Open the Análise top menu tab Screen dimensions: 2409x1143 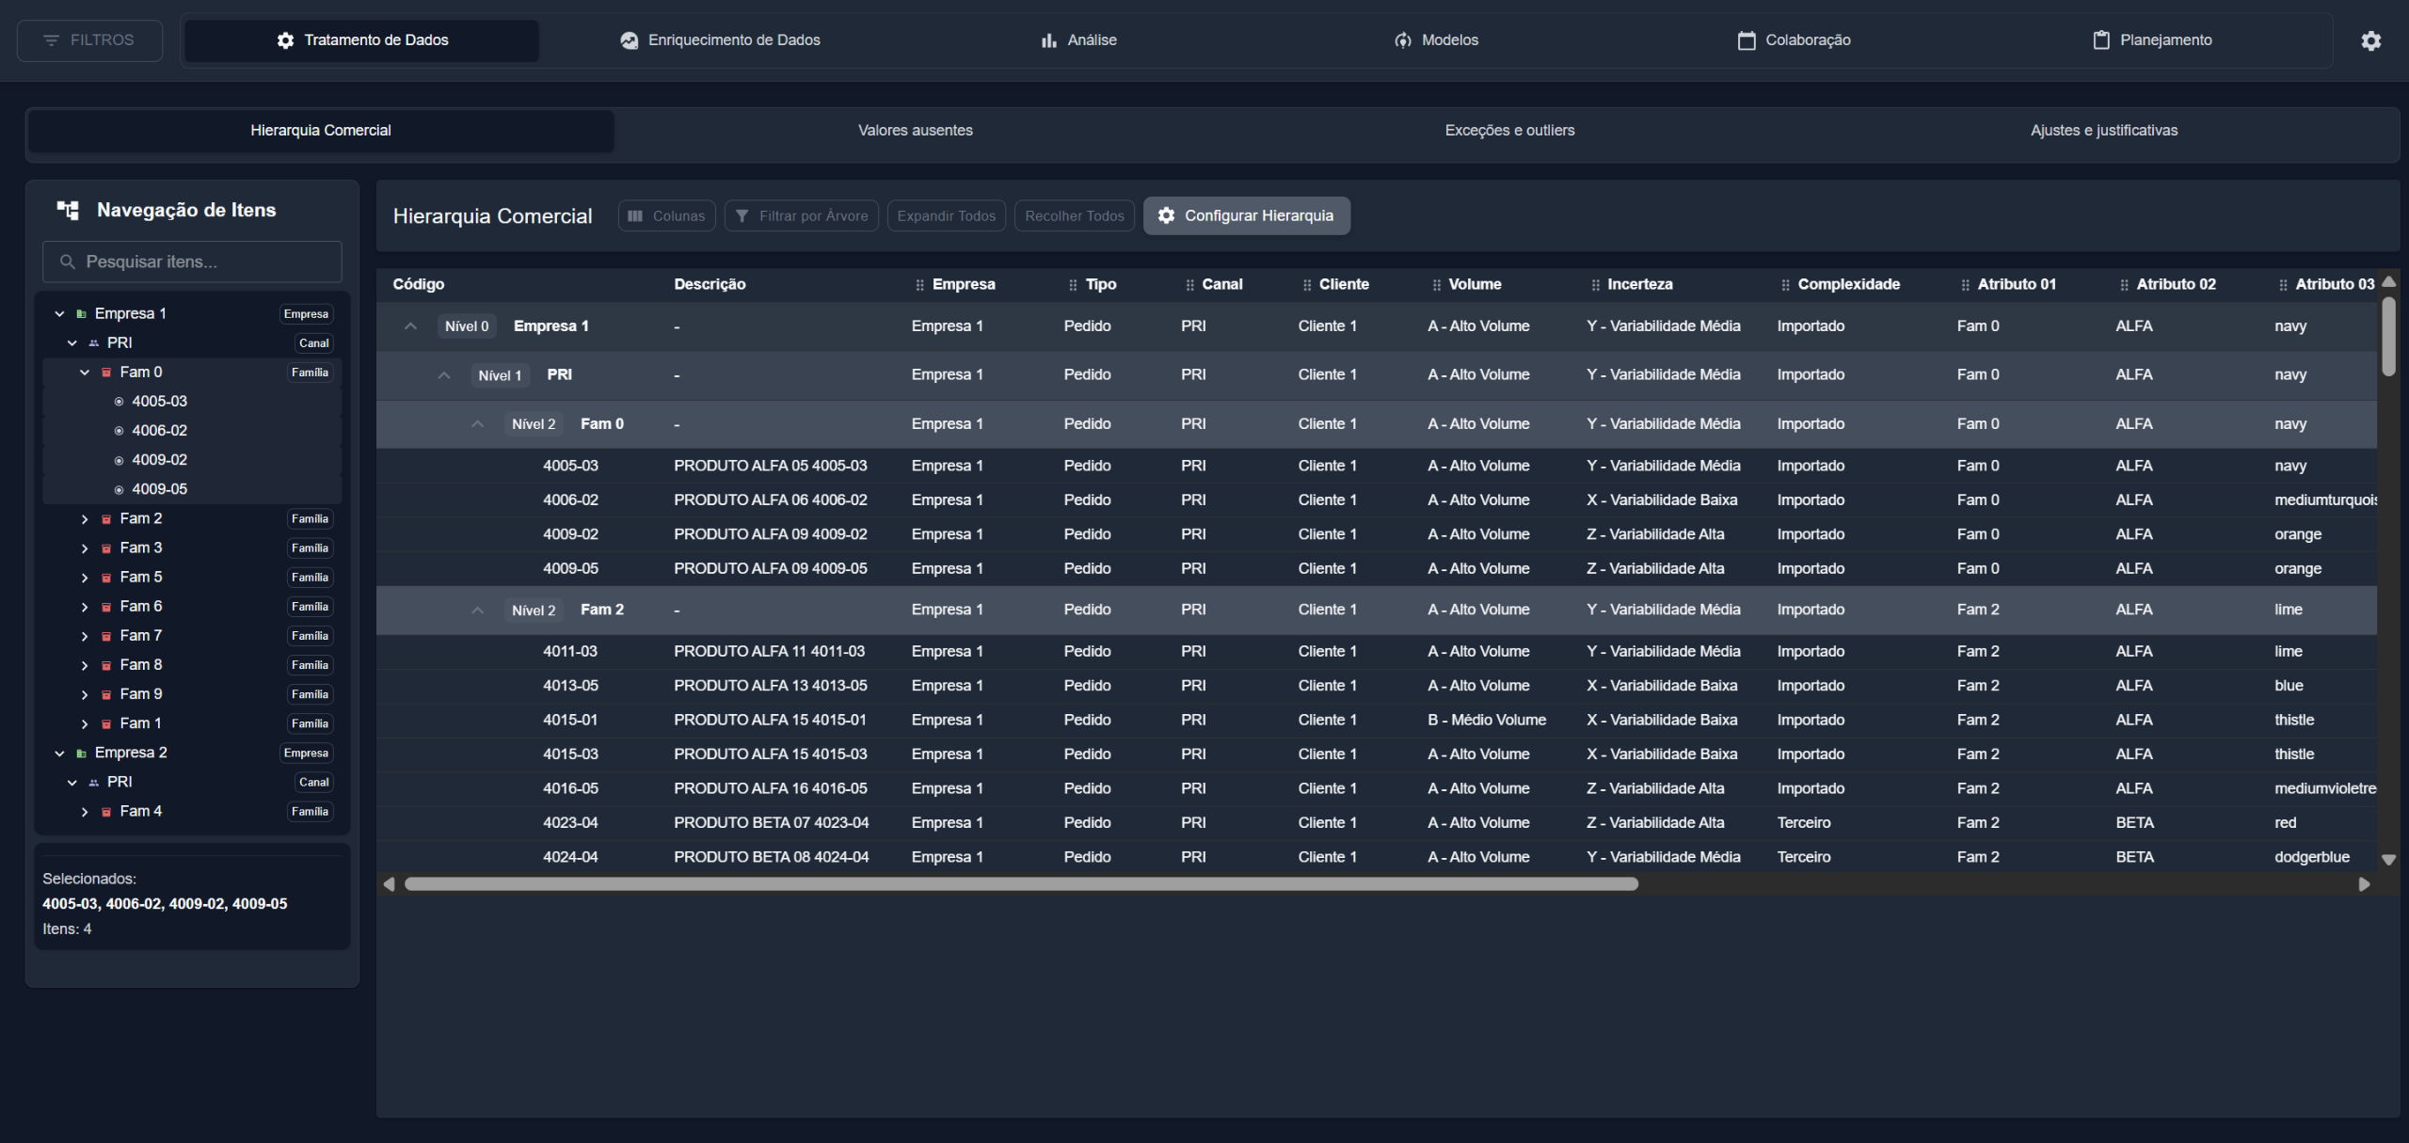[1078, 40]
